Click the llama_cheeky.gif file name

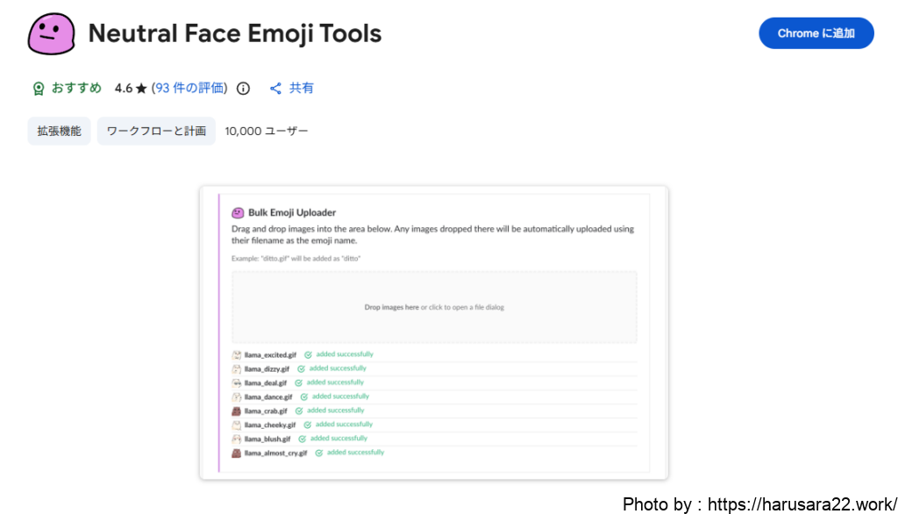[270, 425]
